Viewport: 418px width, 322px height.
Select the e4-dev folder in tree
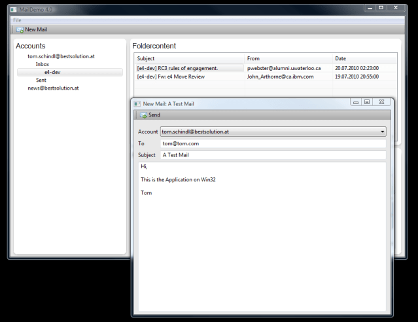pyautogui.click(x=52, y=72)
